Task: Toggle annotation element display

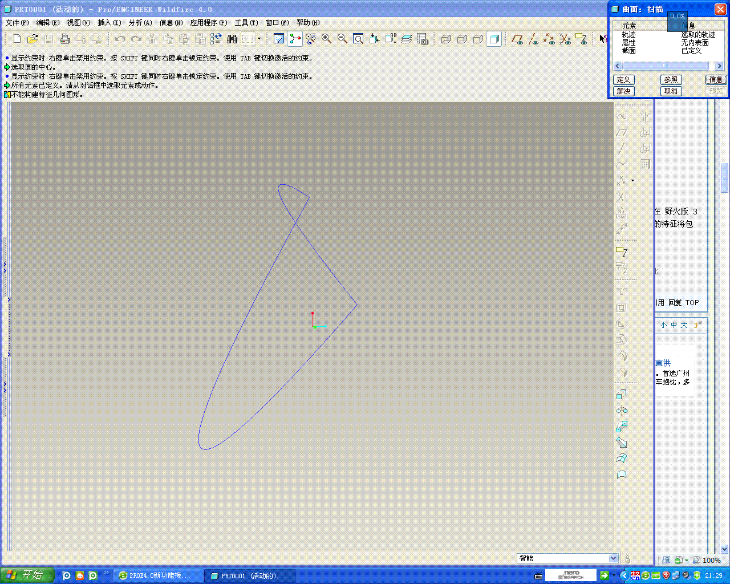Action: coord(581,39)
